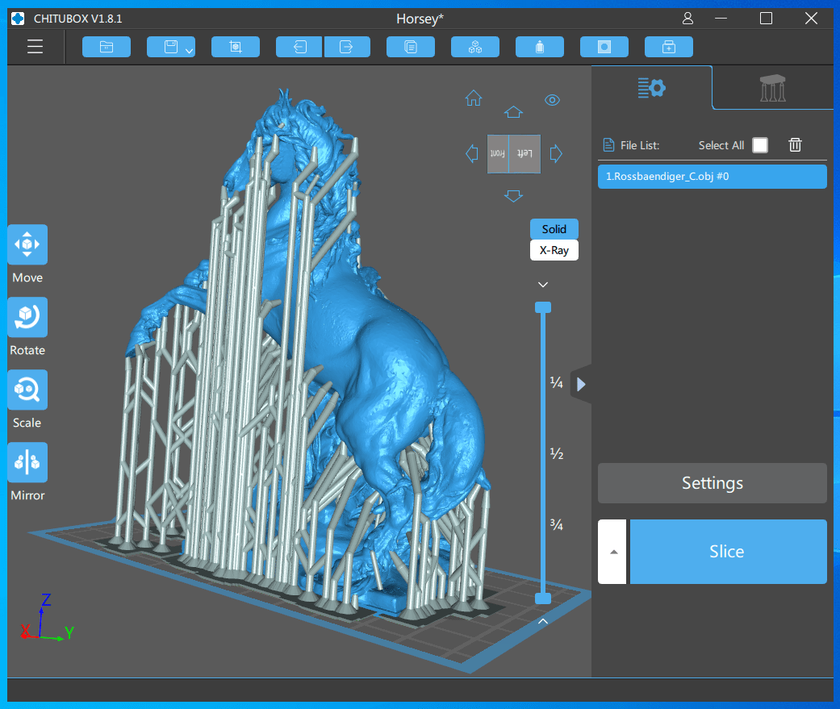This screenshot has height=709, width=840.
Task: Select the Scale tool
Action: tap(27, 389)
